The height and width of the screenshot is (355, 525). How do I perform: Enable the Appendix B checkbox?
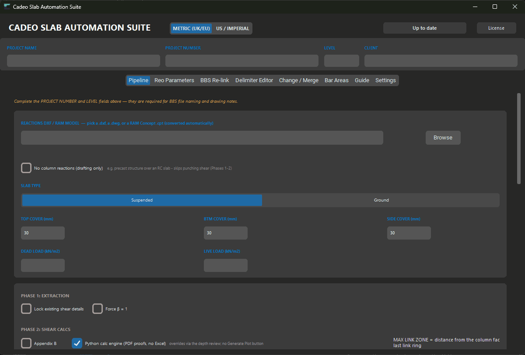pyautogui.click(x=26, y=343)
